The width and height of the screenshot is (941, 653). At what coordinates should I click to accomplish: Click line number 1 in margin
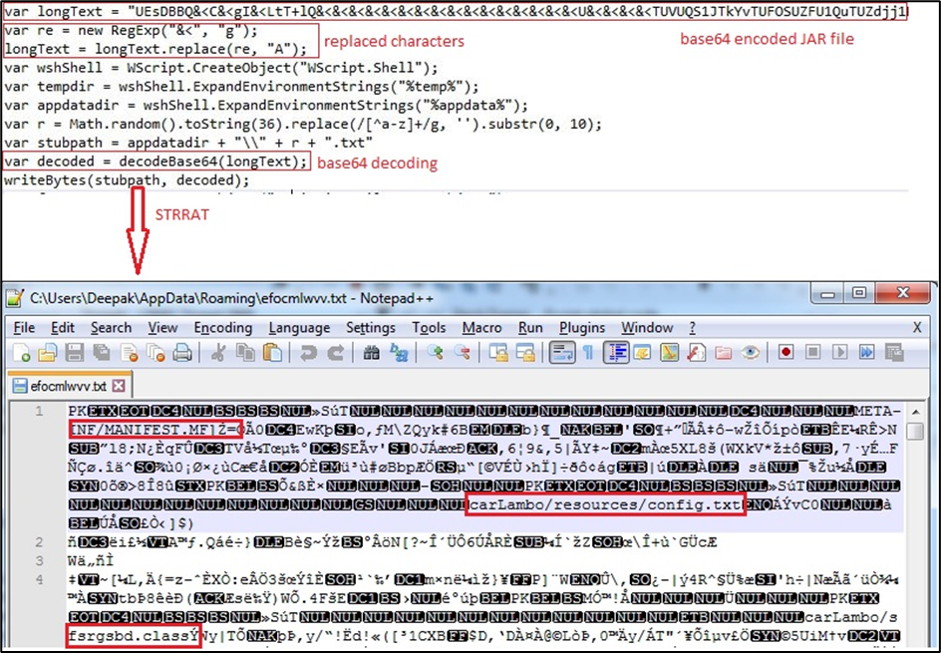(x=40, y=411)
